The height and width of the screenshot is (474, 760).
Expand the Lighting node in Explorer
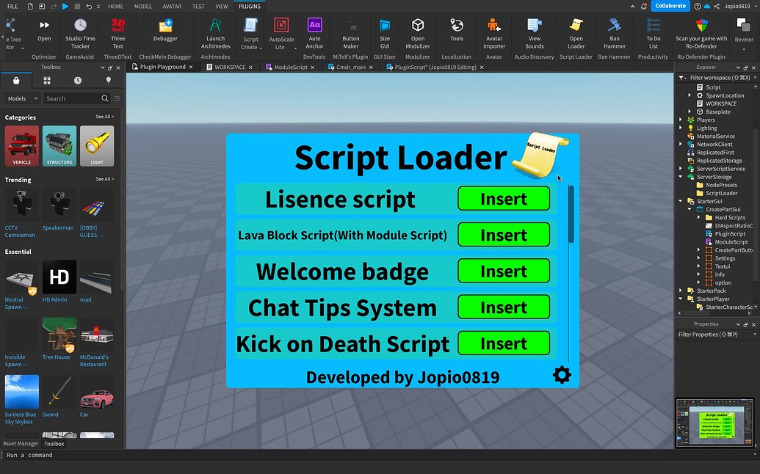click(x=681, y=128)
